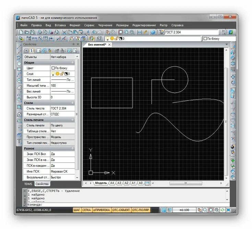This screenshot has height=229, width=252.
Task: Collapse the Разное section
Action: coord(72,148)
